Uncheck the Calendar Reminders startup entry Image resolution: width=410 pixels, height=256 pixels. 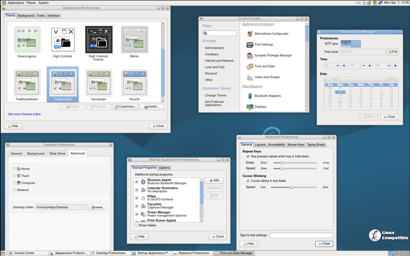click(137, 190)
